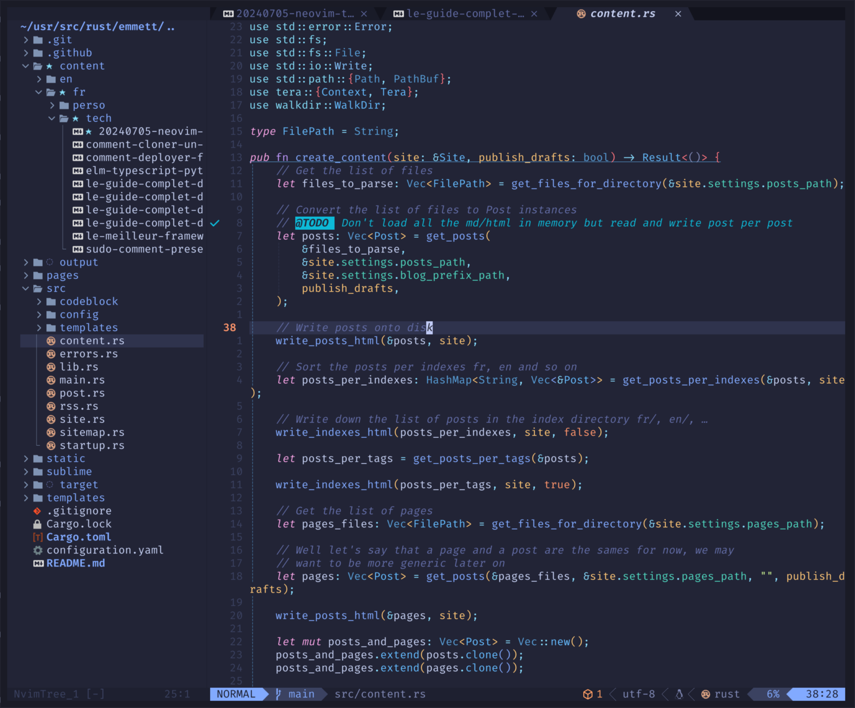Click the git icon beside .gitignore
This screenshot has width=855, height=708.
38,511
